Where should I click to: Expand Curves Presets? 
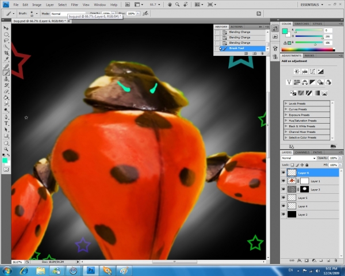pyautogui.click(x=286, y=109)
